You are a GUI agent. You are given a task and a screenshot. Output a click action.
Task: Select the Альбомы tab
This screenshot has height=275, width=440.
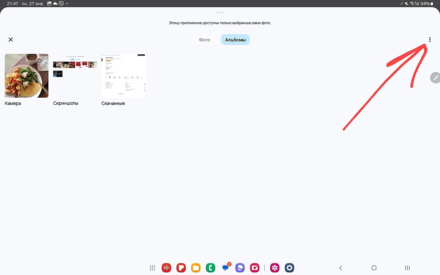[x=235, y=40]
